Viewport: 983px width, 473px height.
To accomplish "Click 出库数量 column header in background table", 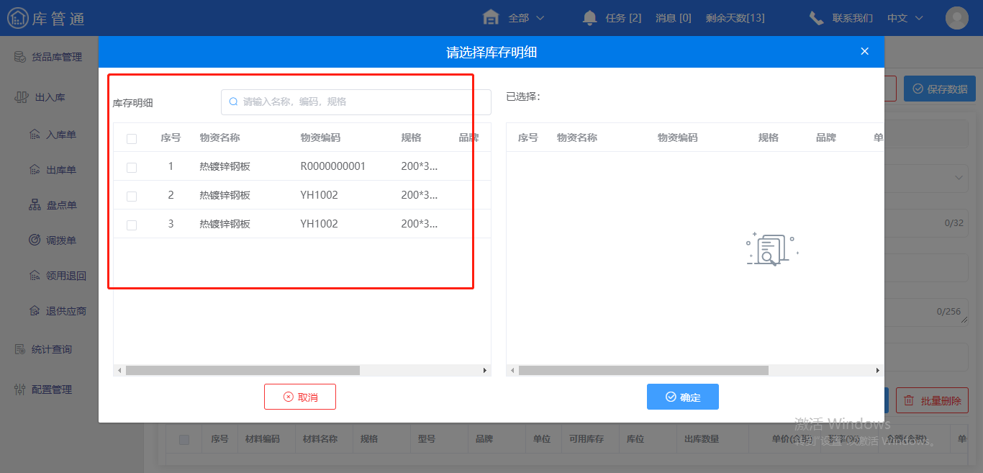I will [702, 438].
